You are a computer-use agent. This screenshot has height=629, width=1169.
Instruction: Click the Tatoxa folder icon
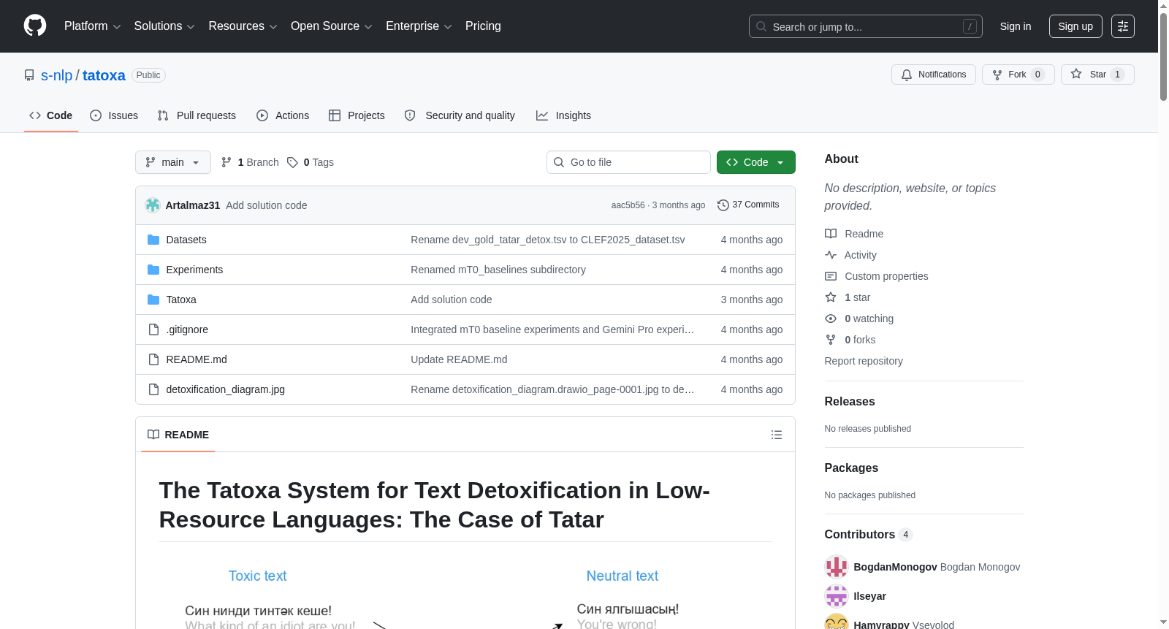pyautogui.click(x=153, y=300)
